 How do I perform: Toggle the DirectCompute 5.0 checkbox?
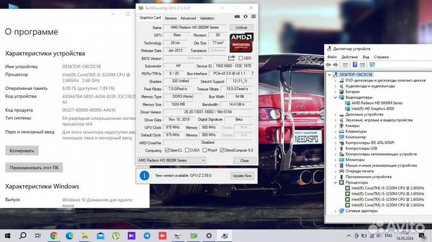tap(222, 150)
